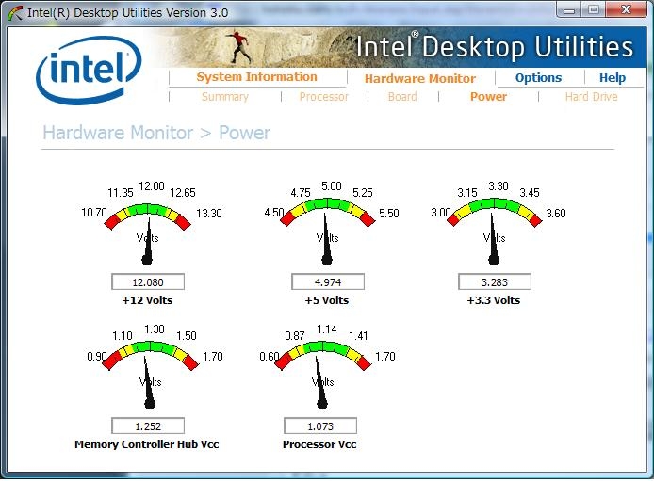654x481 pixels.
Task: Click the 1.14 scale value
Action: coord(327,329)
